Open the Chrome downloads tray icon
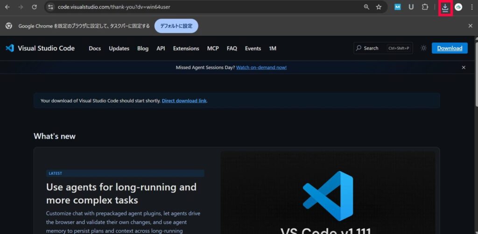This screenshot has height=234, width=478. coord(445,7)
